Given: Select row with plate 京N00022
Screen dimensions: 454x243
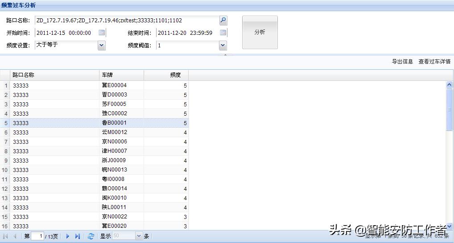Looking at the screenshot, I should point(95,217).
